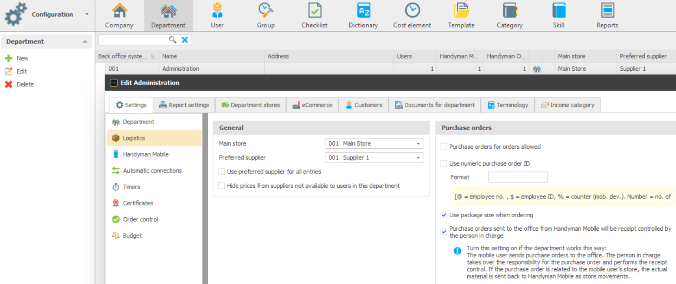This screenshot has width=676, height=284.
Task: Open the Checklist module
Action: (315, 16)
